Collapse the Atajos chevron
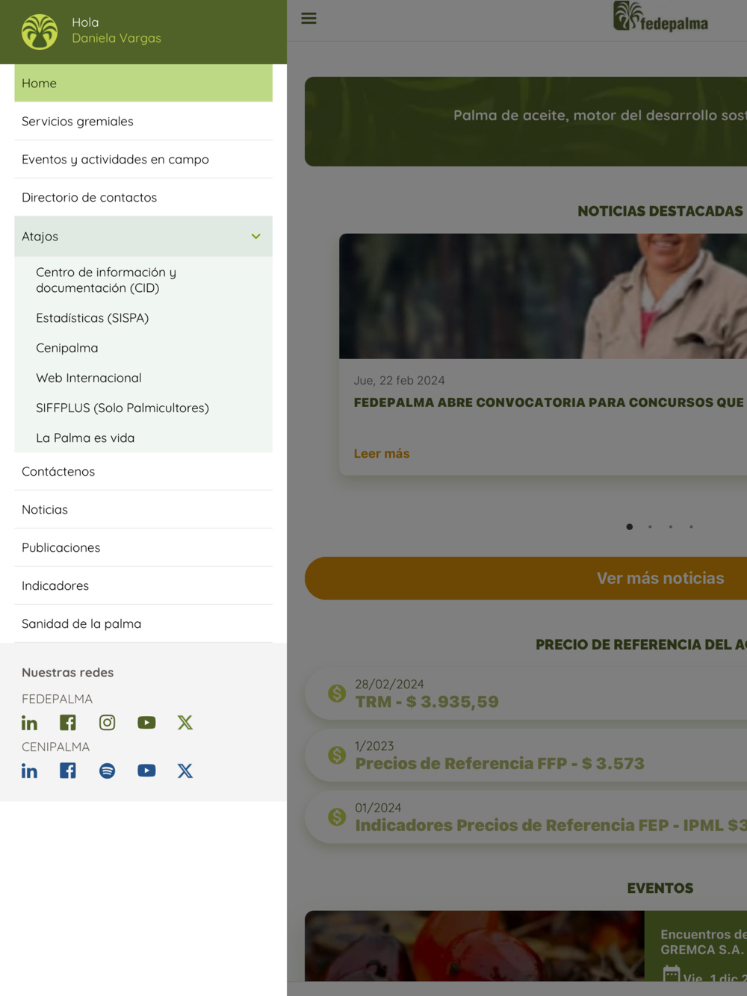Screen dimensions: 747x996 pyautogui.click(x=256, y=237)
